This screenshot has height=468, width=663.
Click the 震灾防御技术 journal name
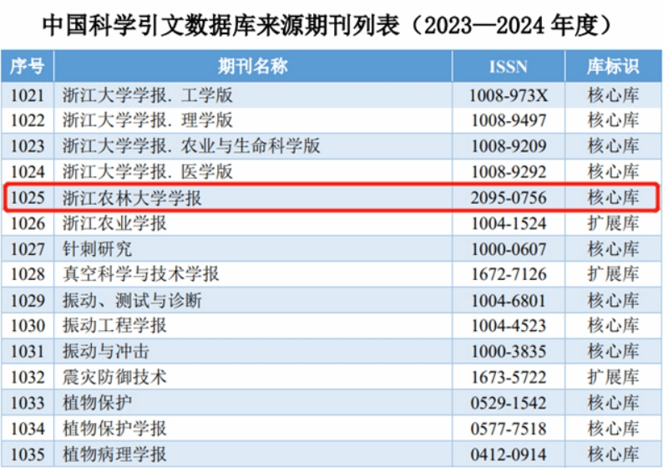coord(114,377)
